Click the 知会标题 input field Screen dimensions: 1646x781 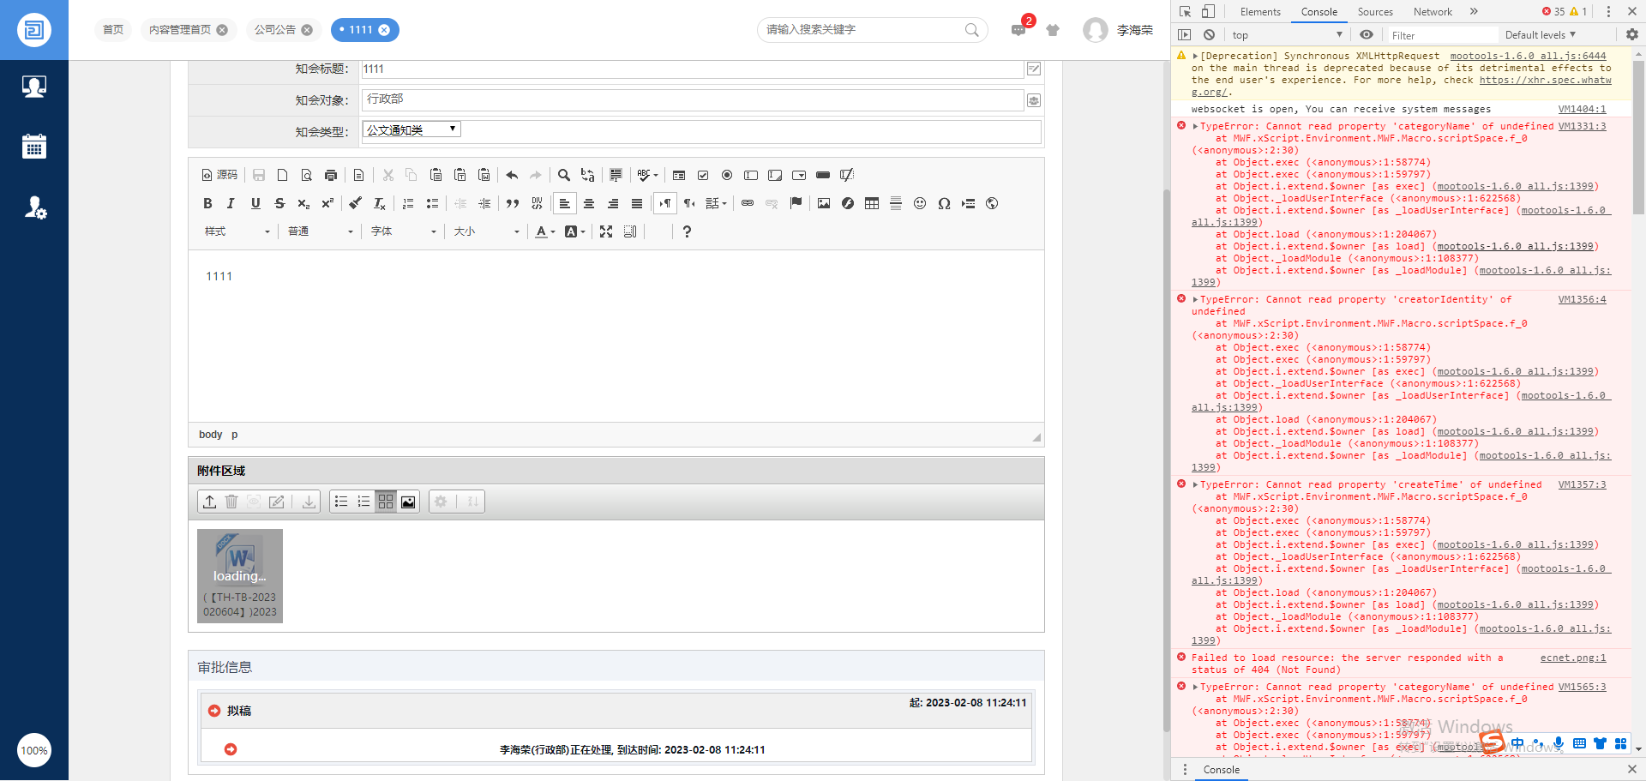click(x=693, y=69)
